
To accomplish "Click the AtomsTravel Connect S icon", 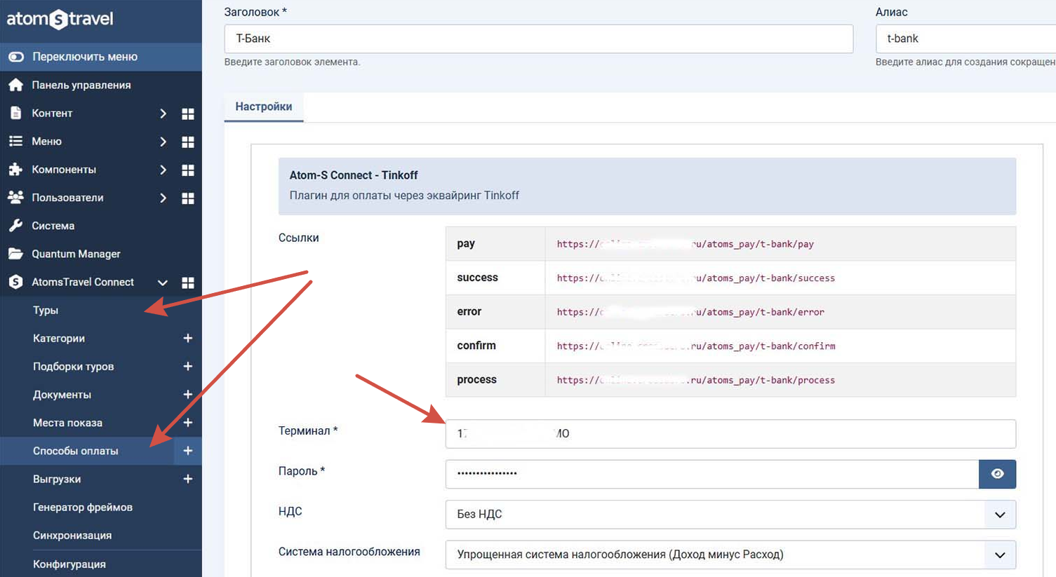I will coord(15,282).
